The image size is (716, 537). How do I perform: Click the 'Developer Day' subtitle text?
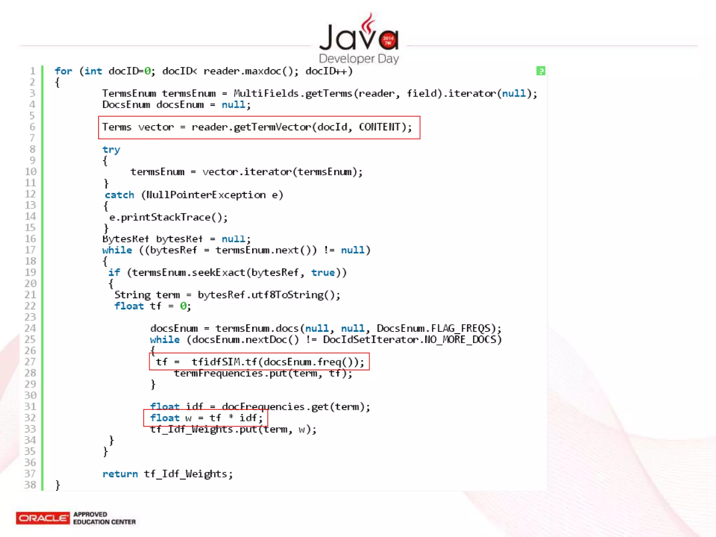pyautogui.click(x=358, y=58)
